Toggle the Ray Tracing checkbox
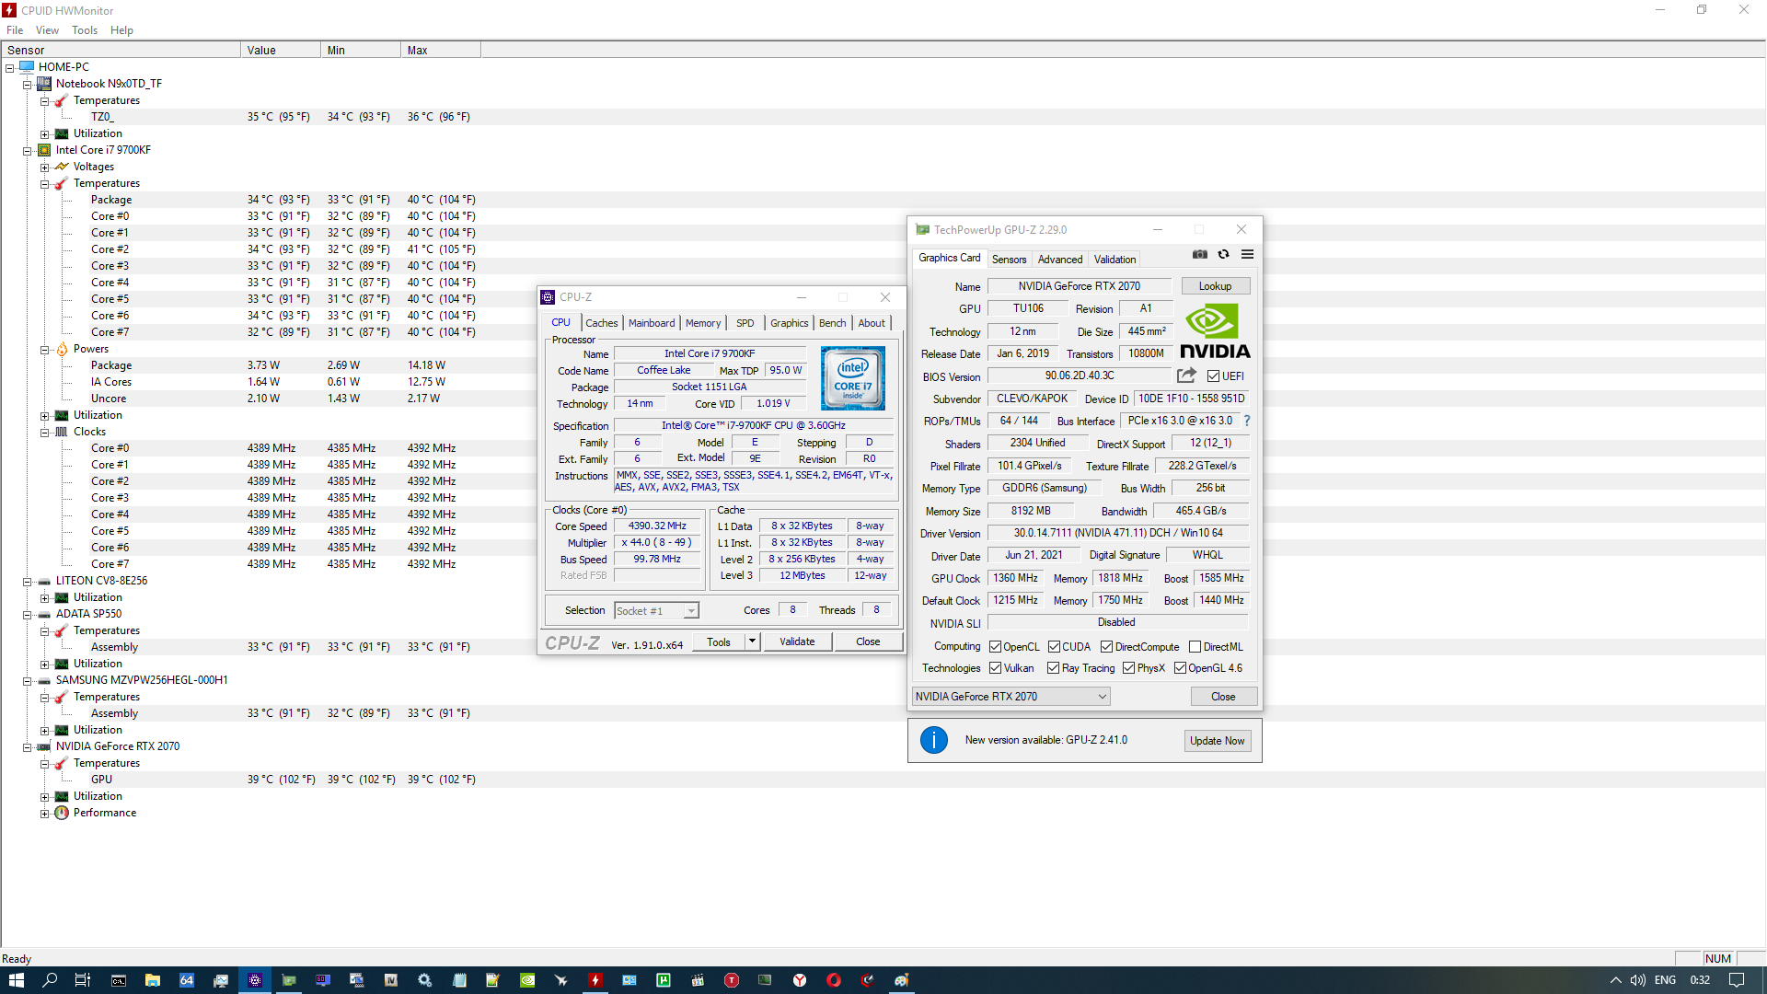Screen dimensions: 1767x994 pyautogui.click(x=1053, y=668)
